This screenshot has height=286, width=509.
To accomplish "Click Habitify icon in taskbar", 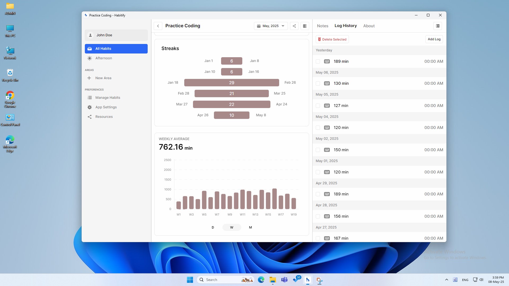I will pos(308,280).
